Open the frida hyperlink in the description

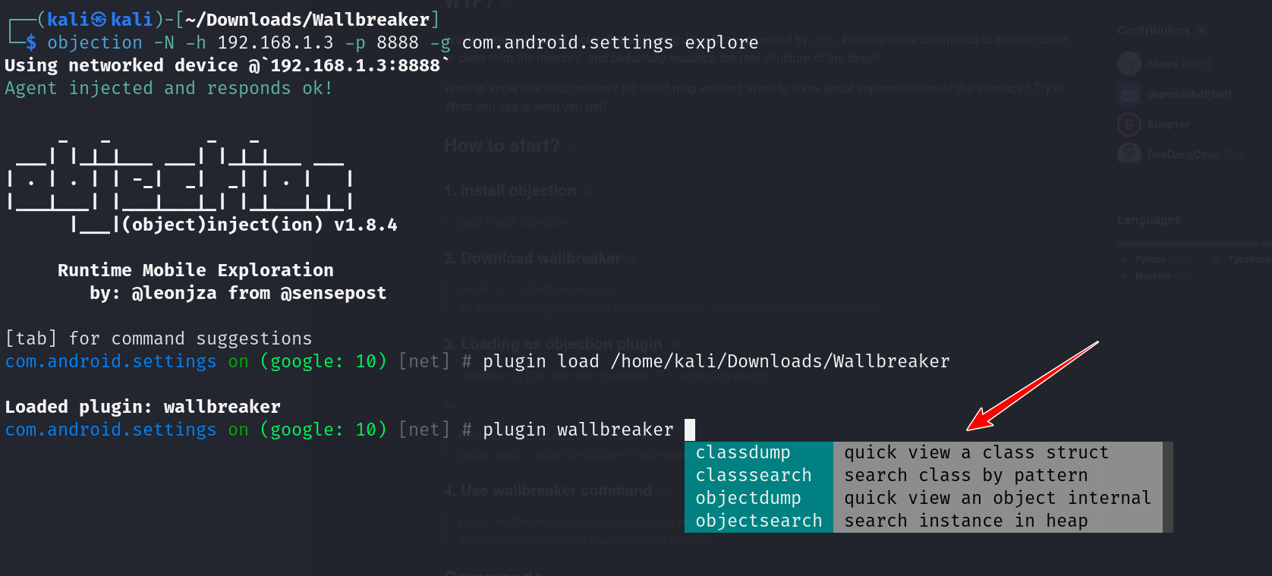coord(823,40)
